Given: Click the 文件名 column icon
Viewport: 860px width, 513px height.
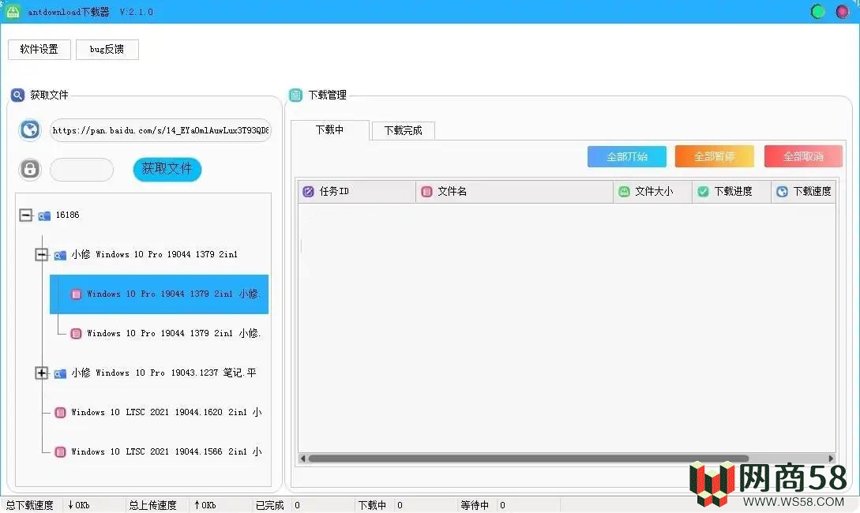Looking at the screenshot, I should click(426, 191).
